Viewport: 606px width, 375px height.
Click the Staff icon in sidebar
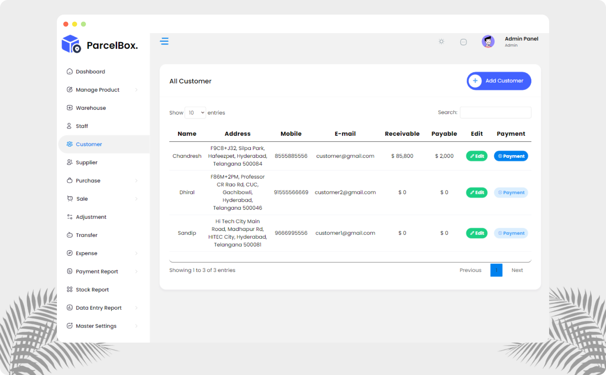70,126
